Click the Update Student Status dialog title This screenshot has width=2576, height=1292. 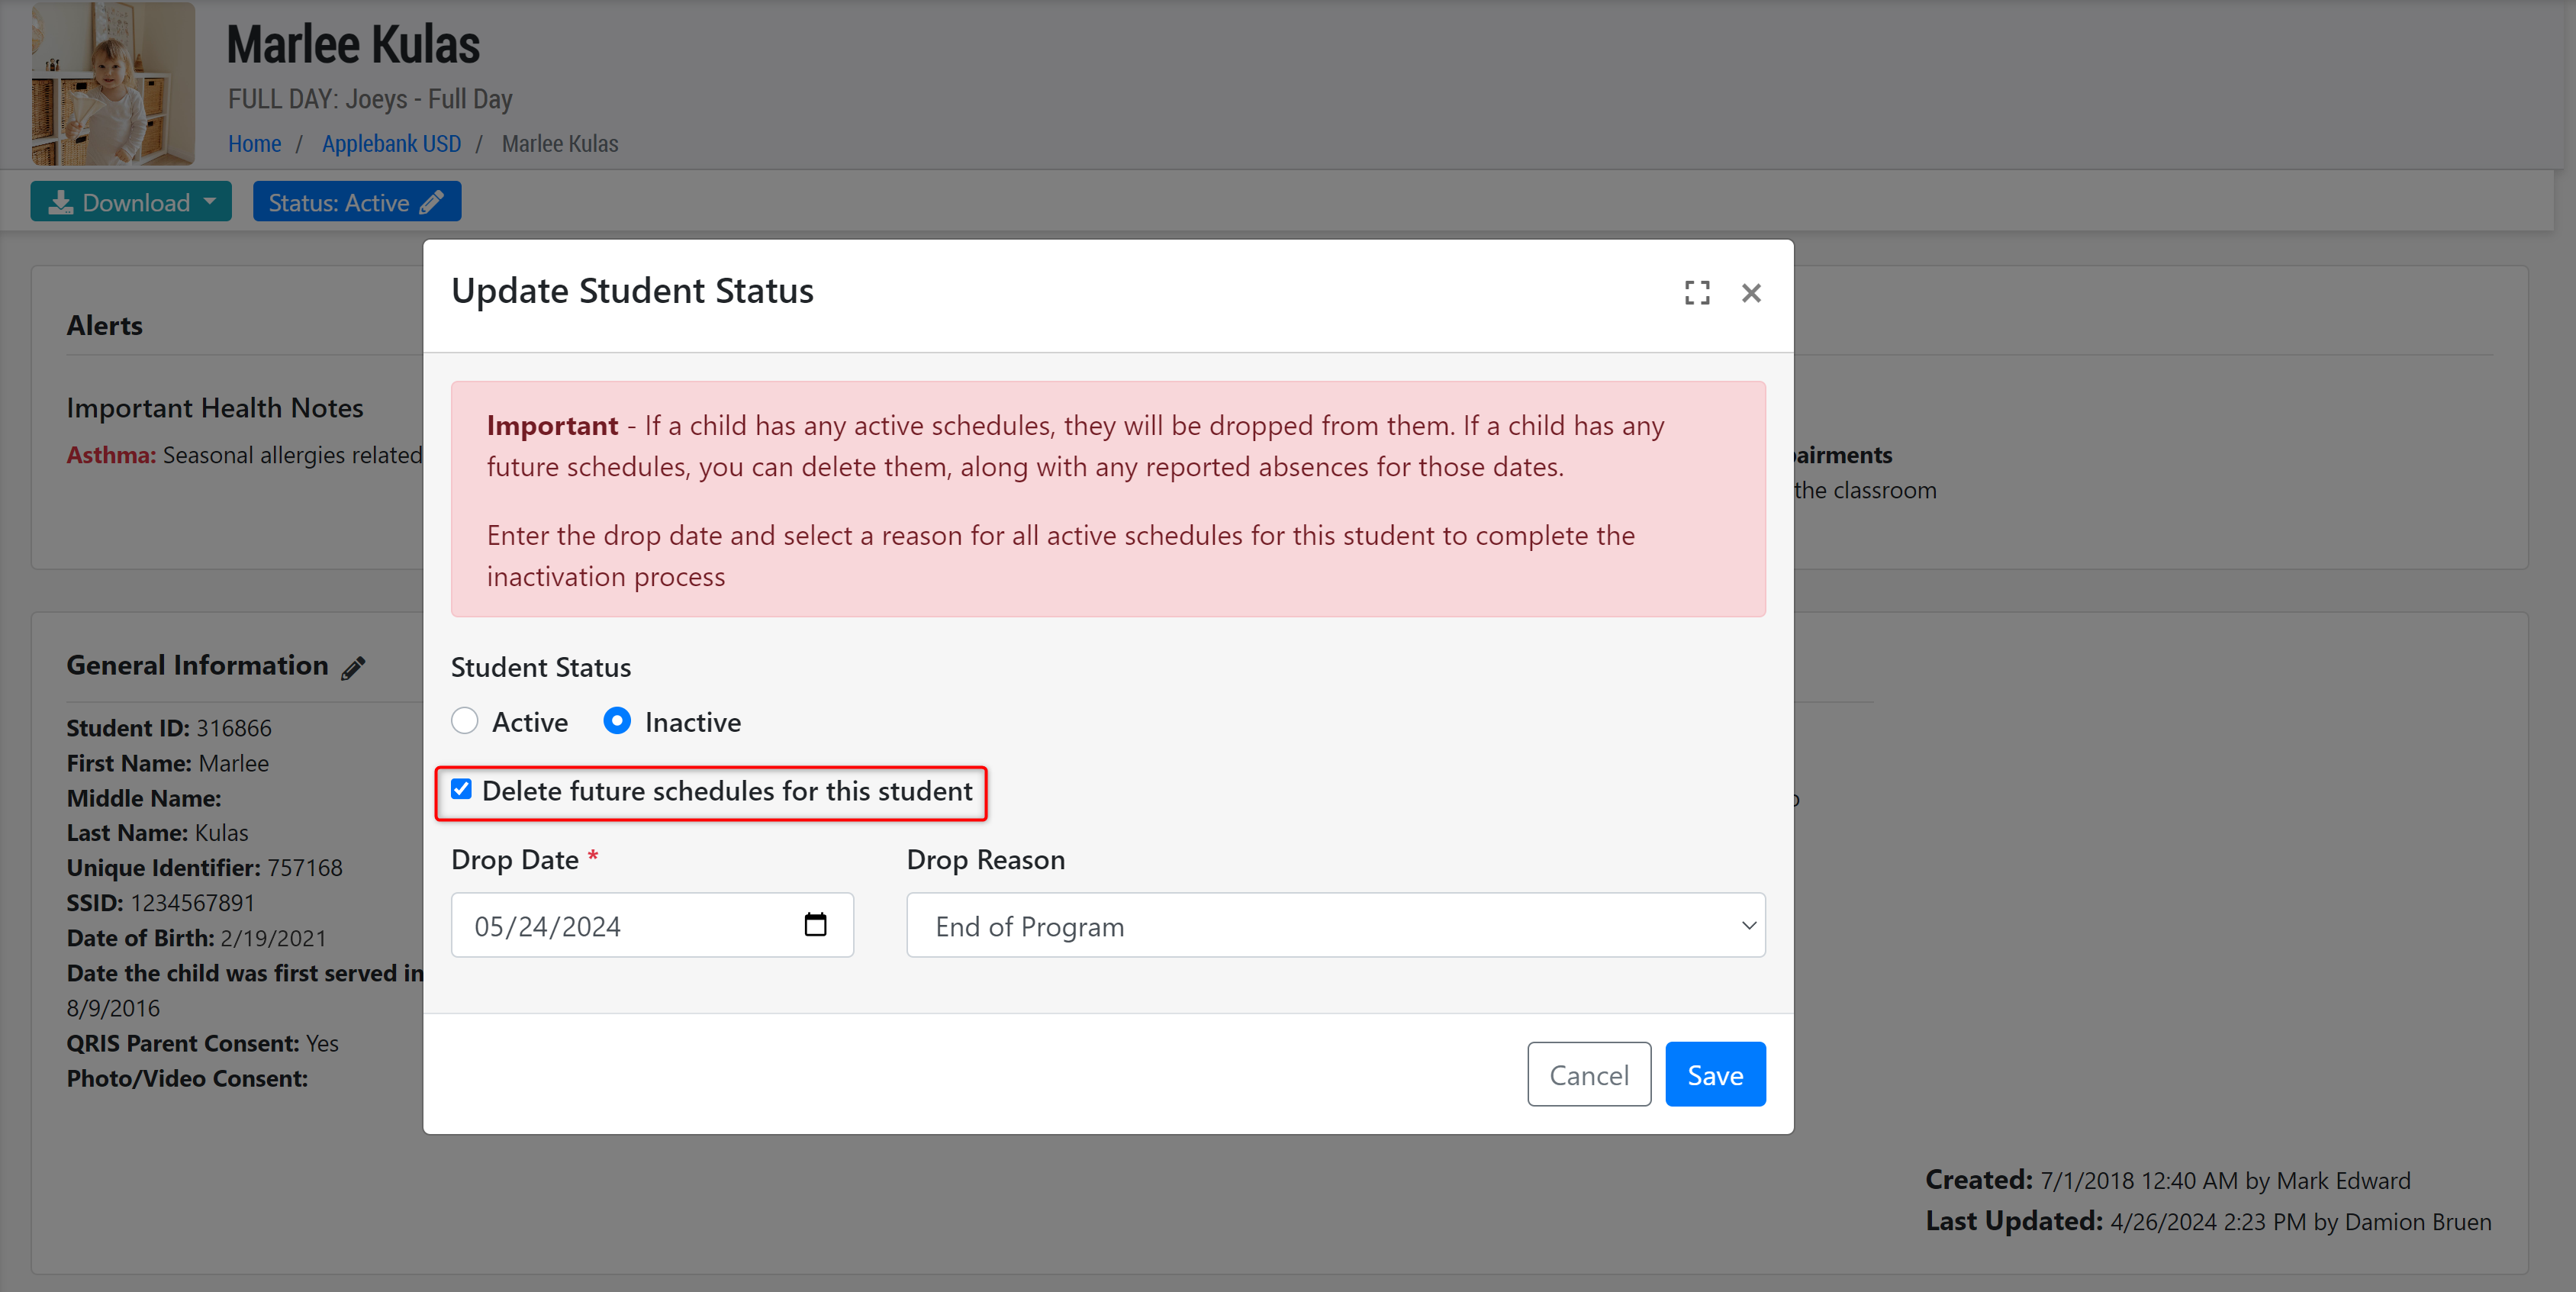(632, 291)
